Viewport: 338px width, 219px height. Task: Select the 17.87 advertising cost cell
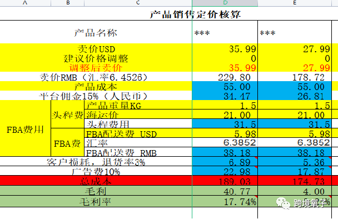(x=295, y=171)
